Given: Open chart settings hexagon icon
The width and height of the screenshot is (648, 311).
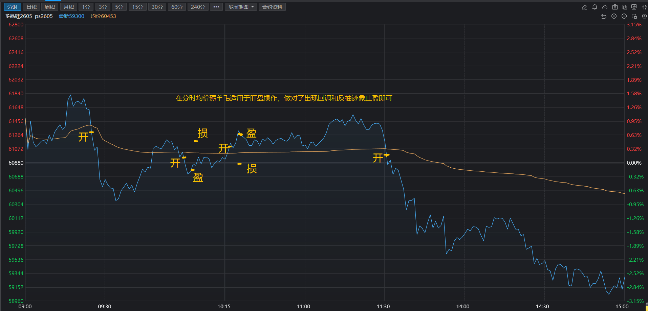Looking at the screenshot, I should 644,16.
